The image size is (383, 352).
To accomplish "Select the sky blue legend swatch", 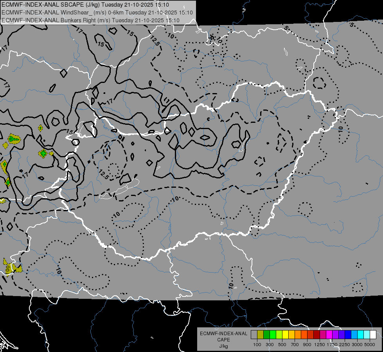I will coord(354,335).
